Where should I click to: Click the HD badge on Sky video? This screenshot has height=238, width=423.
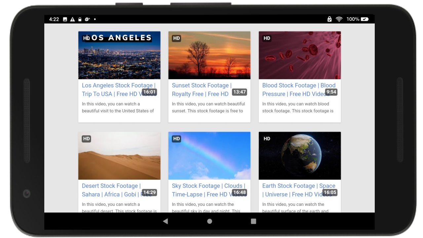pos(176,139)
